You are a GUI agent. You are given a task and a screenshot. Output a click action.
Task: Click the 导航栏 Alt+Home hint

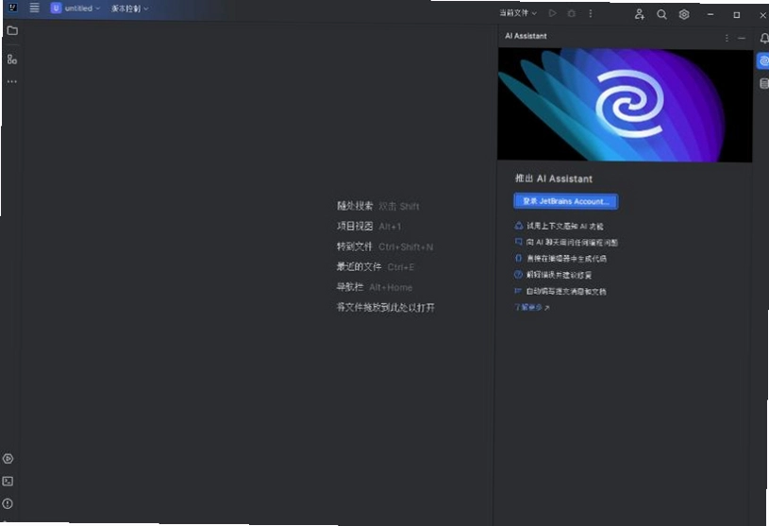(375, 287)
